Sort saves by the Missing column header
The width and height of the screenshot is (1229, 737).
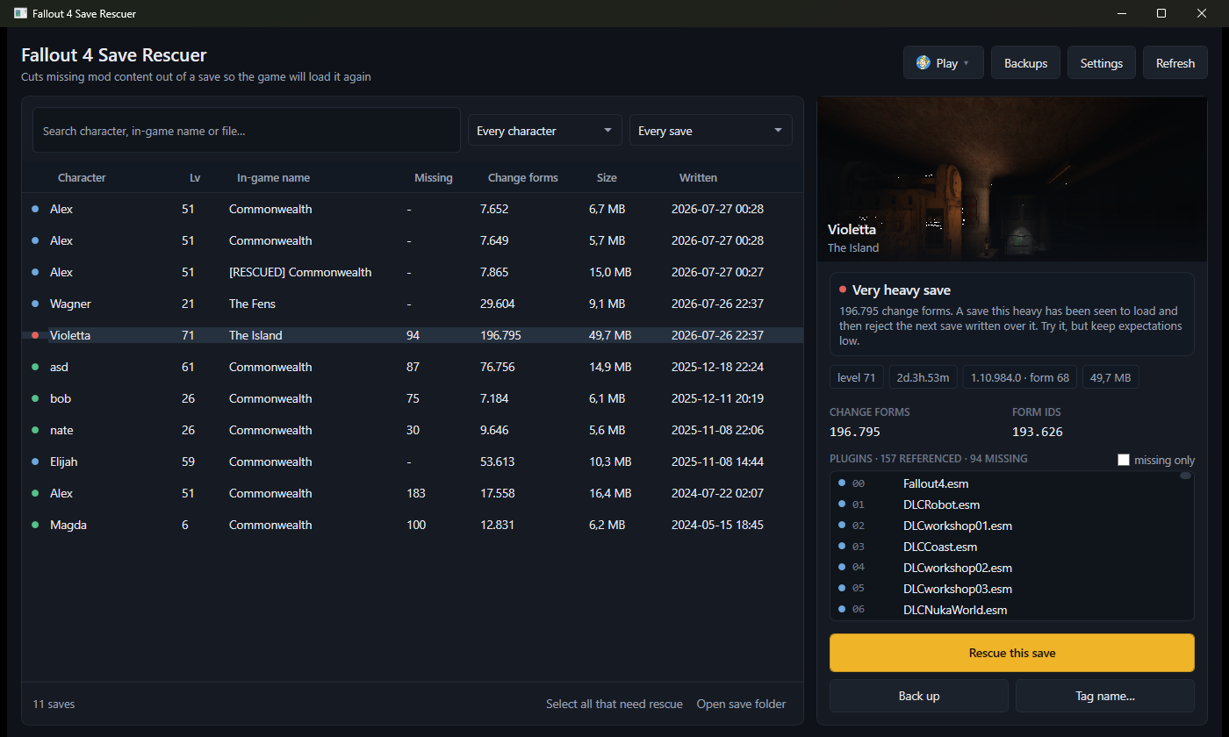click(x=434, y=177)
